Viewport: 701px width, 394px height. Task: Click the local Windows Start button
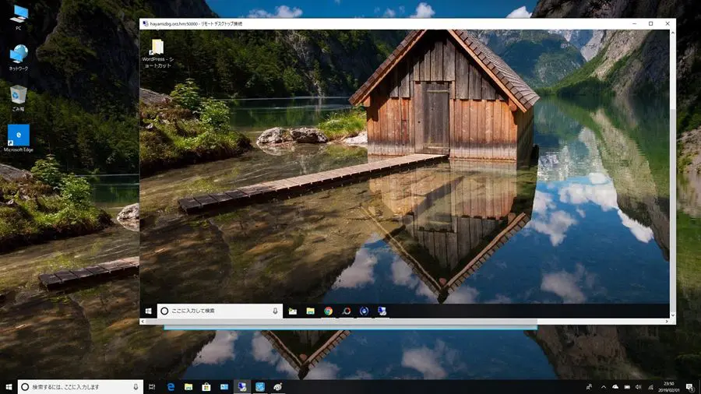tap(9, 386)
